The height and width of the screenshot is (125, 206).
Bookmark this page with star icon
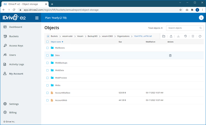point(181,10)
